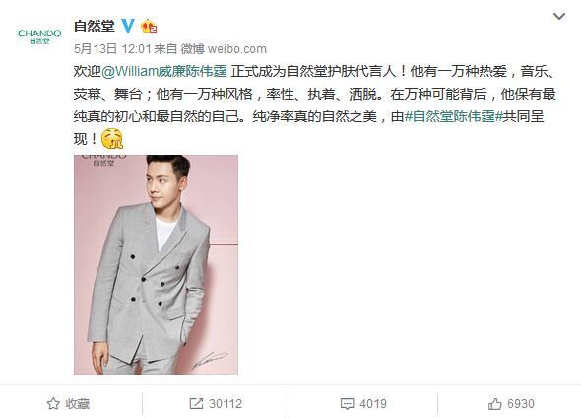
Task: Click the blue verified V badge
Action: [x=128, y=26]
